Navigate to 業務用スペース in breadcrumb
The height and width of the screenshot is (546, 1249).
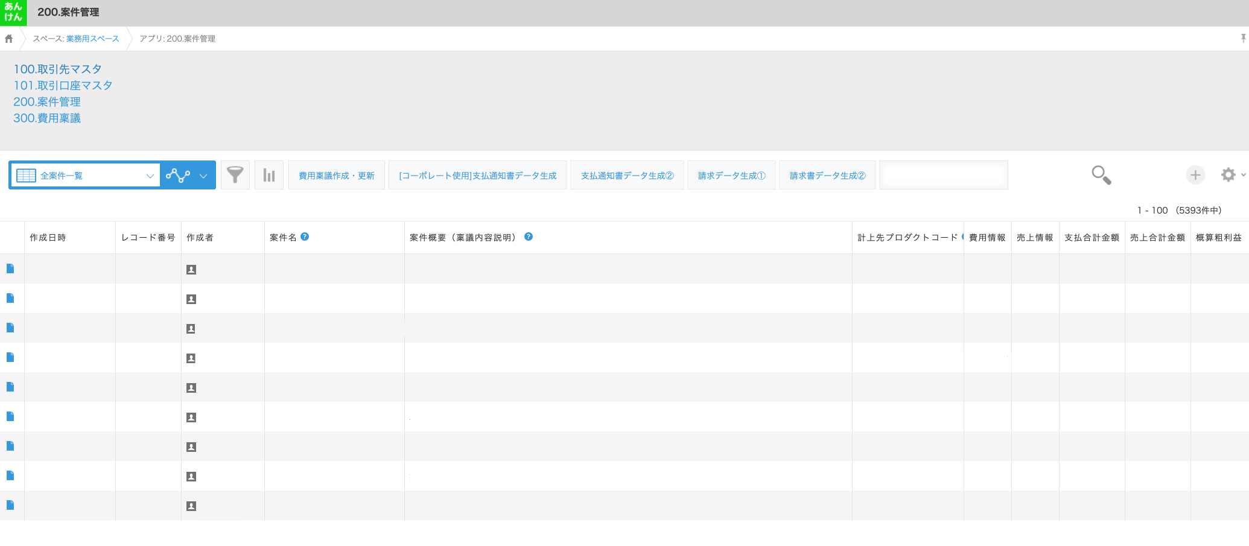point(92,39)
